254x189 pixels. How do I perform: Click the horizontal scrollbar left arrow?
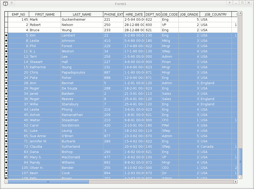click(6, 182)
